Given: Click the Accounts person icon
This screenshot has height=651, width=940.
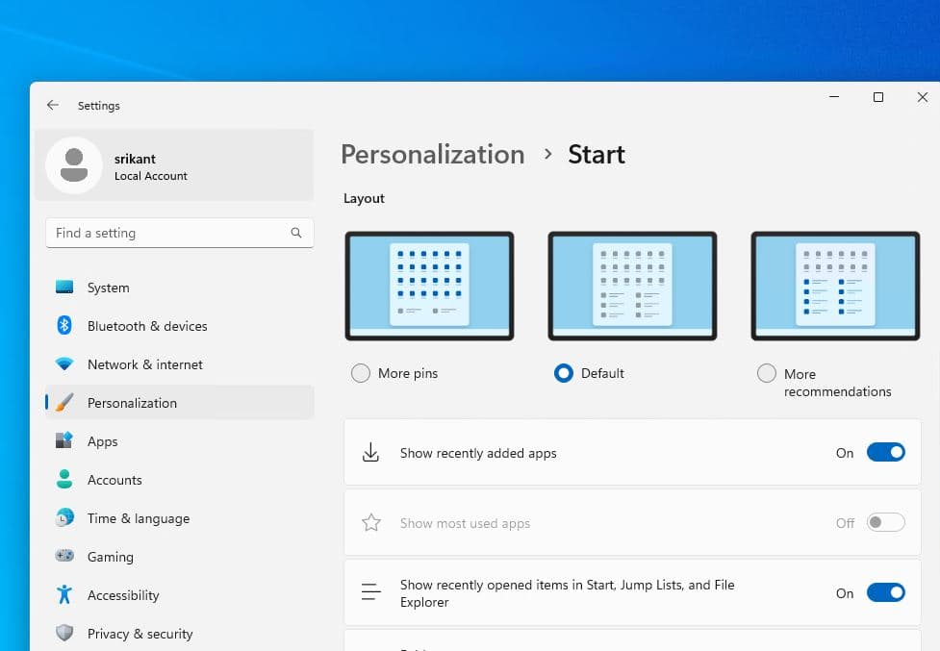Looking at the screenshot, I should (64, 479).
